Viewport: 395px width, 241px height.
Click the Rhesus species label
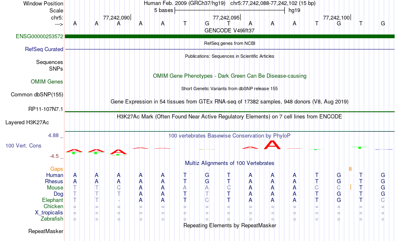[54, 181]
